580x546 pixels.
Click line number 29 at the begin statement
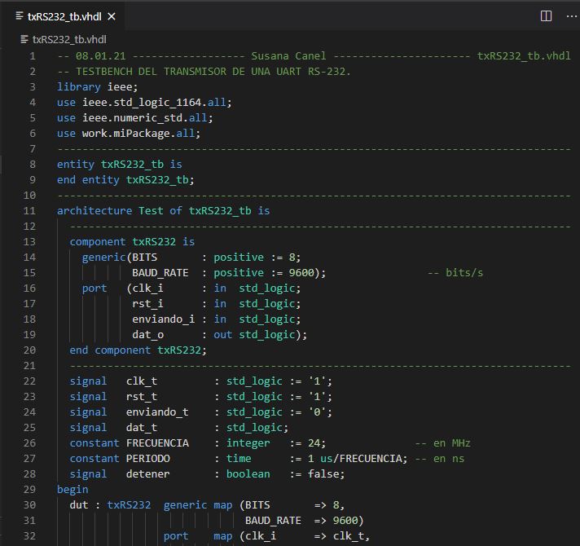click(32, 489)
